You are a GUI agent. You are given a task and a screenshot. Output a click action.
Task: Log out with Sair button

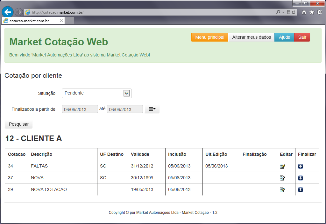coord(302,37)
